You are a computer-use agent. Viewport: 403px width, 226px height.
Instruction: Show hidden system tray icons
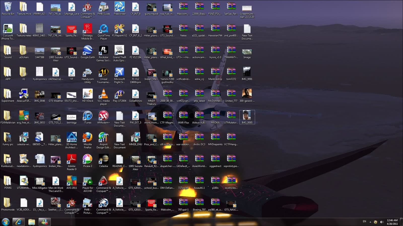click(370, 222)
